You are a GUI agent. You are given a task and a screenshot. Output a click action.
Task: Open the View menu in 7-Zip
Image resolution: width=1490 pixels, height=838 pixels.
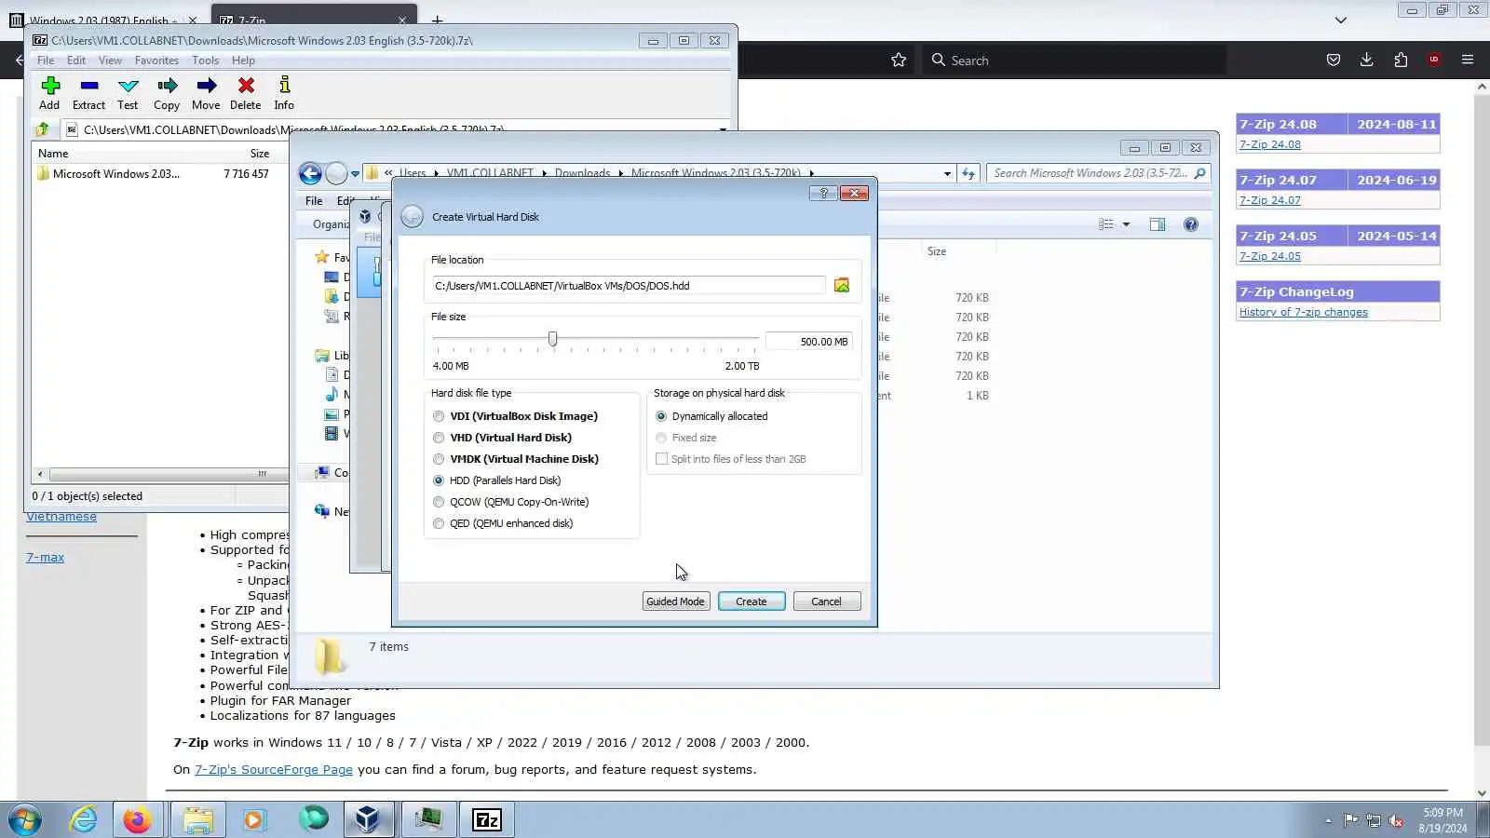tap(110, 61)
